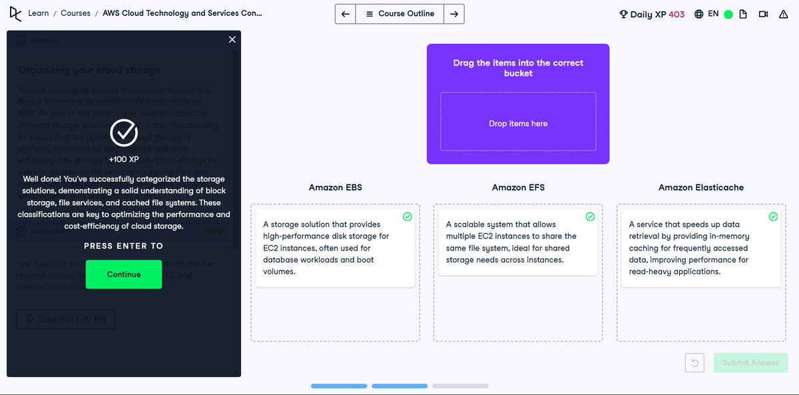Click green check on Elasticache card
The image size is (799, 395).
coord(773,216)
